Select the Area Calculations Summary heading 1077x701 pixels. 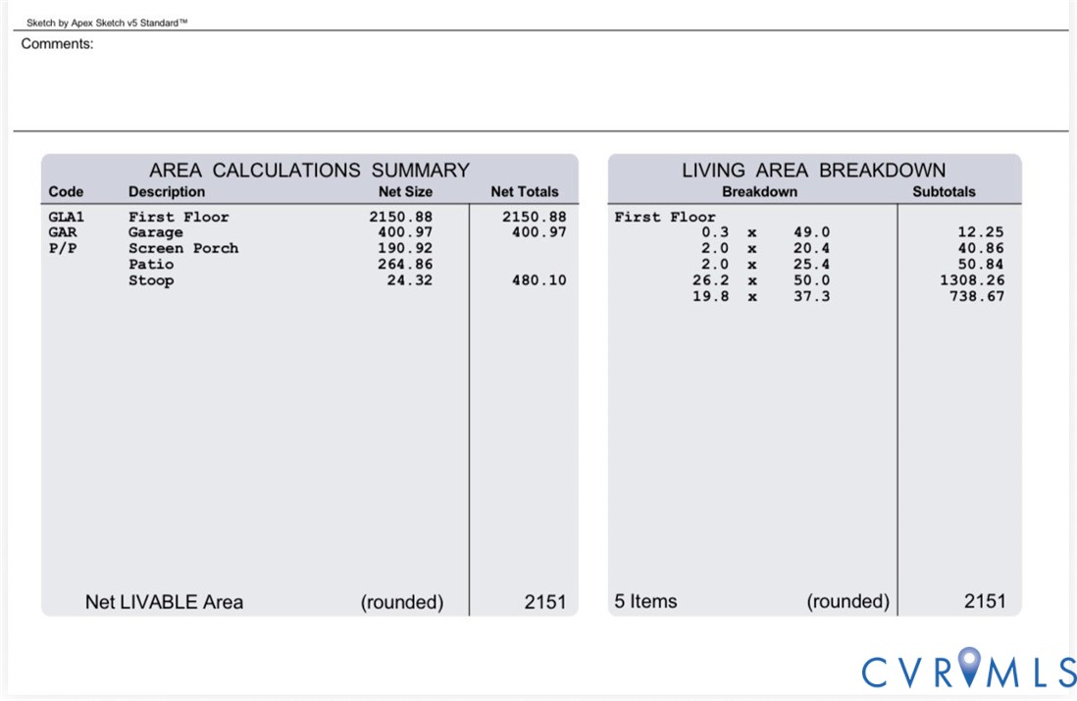click(309, 170)
